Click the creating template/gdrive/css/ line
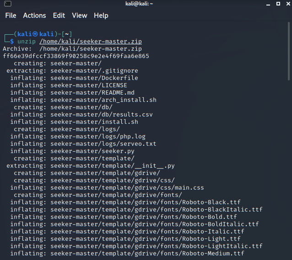 94,180
